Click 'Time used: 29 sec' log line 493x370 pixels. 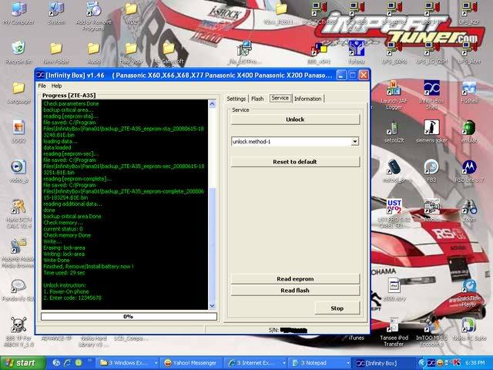[64, 273]
